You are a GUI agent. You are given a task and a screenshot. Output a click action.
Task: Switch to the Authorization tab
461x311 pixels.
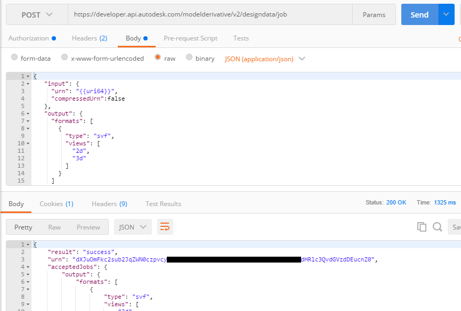click(29, 38)
